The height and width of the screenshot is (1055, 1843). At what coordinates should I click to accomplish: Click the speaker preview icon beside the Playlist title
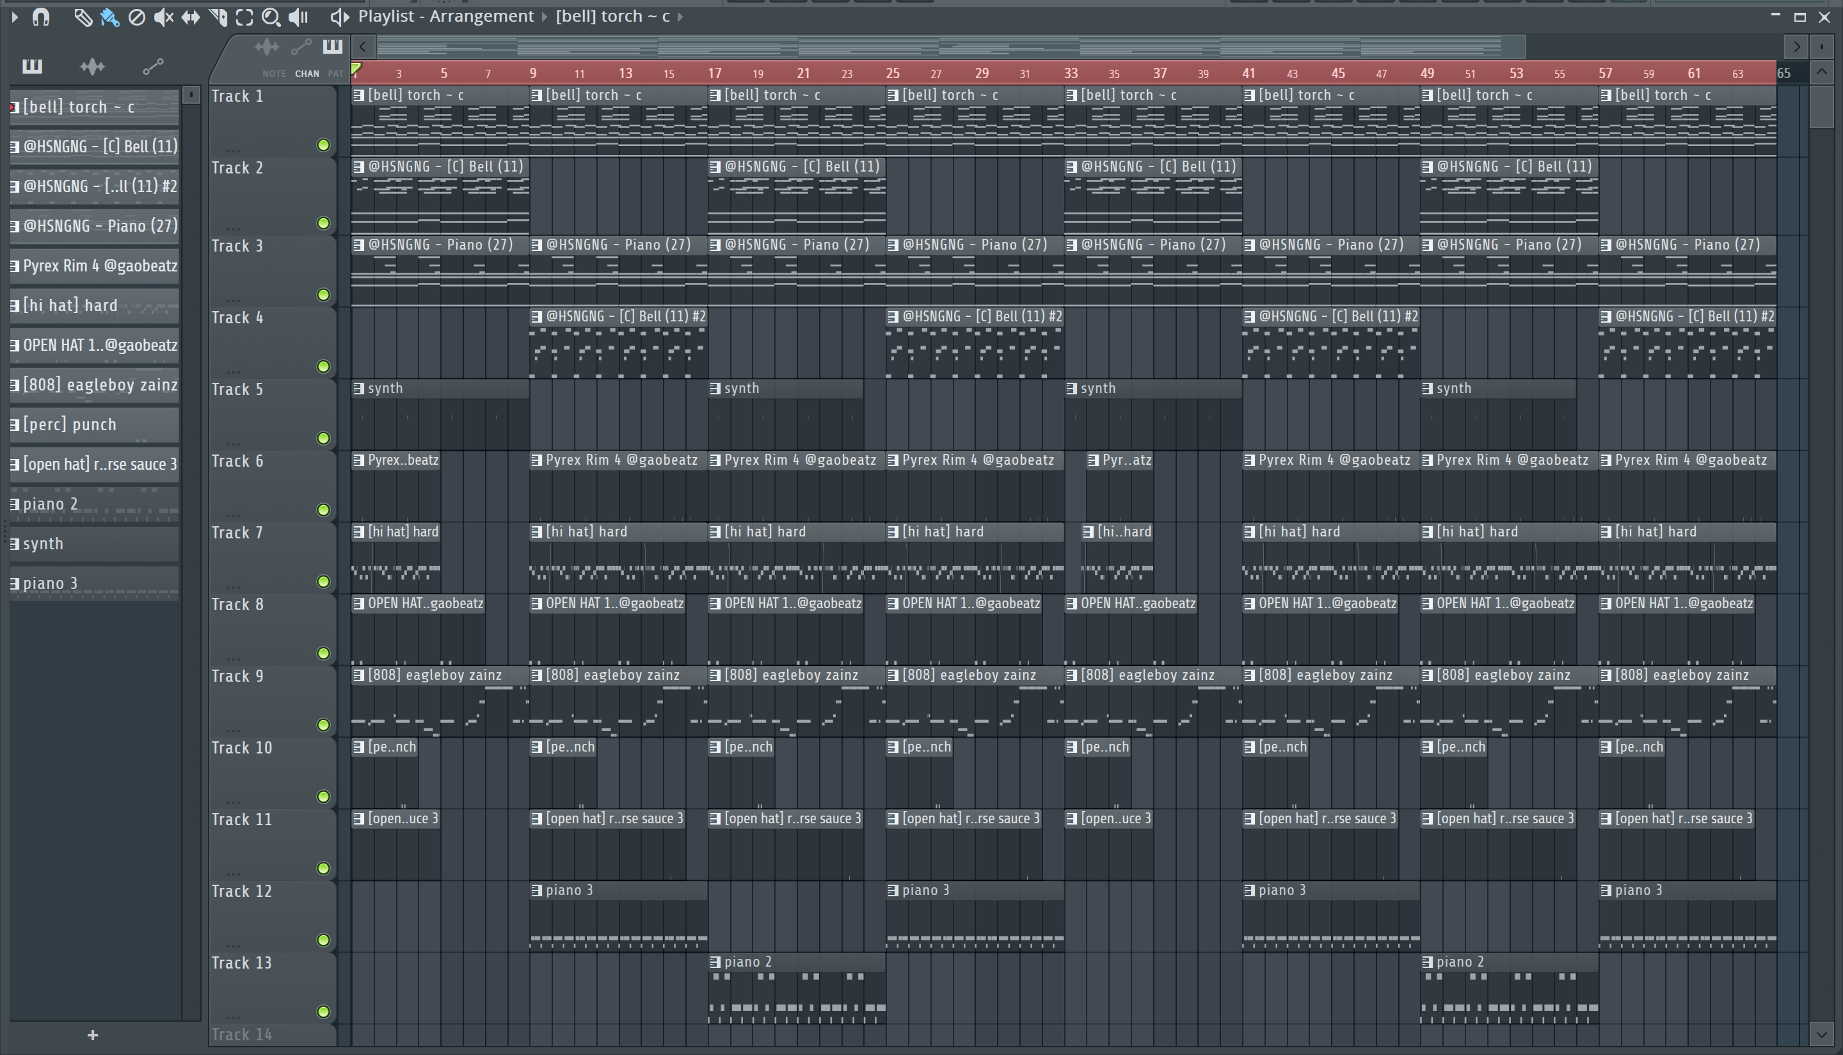pyautogui.click(x=339, y=17)
